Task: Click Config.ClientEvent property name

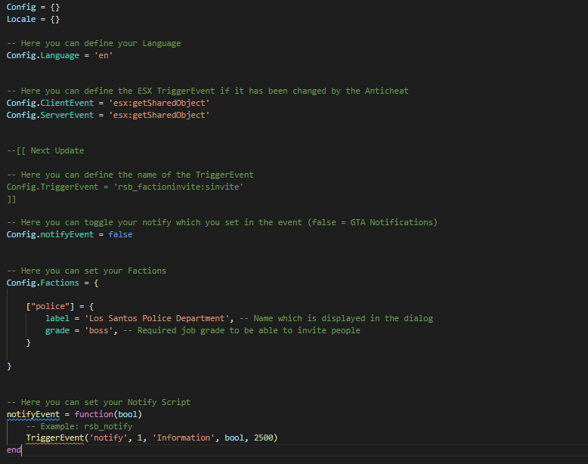Action: click(x=50, y=103)
